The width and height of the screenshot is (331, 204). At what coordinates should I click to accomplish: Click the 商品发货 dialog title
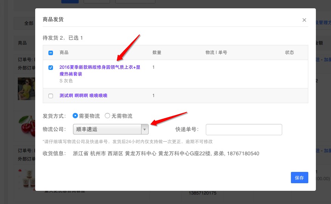pyautogui.click(x=53, y=19)
